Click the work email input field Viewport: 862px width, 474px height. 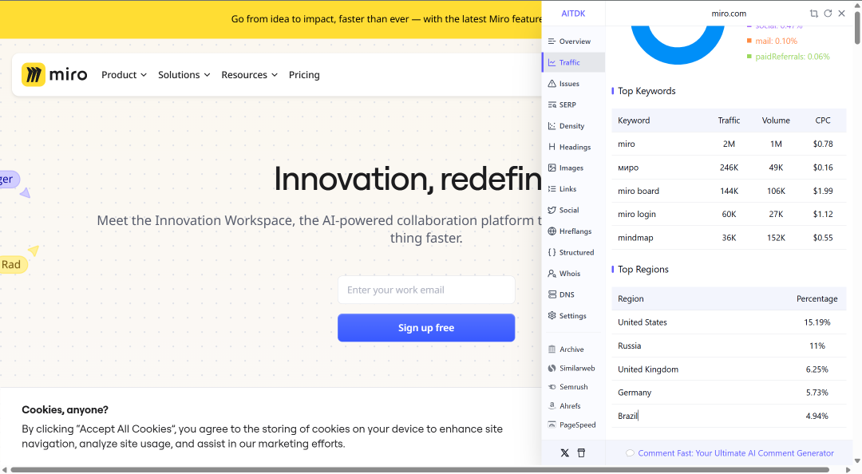(426, 290)
